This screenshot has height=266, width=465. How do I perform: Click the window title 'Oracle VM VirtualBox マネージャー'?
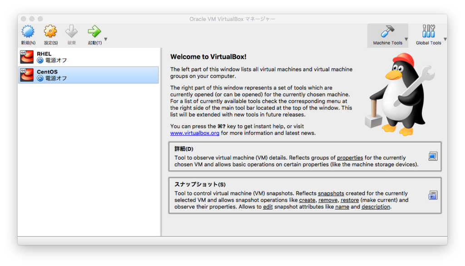click(232, 19)
